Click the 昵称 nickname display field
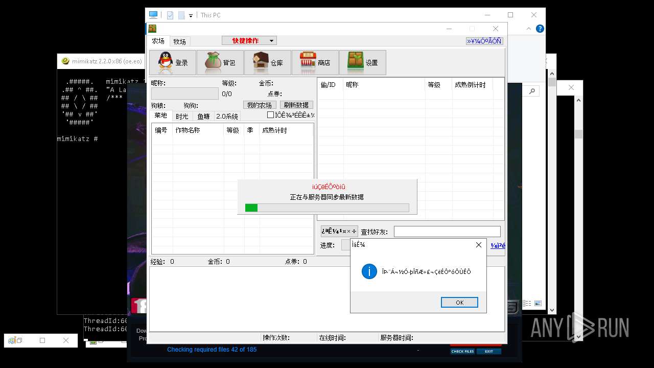This screenshot has width=654, height=368. (x=184, y=94)
